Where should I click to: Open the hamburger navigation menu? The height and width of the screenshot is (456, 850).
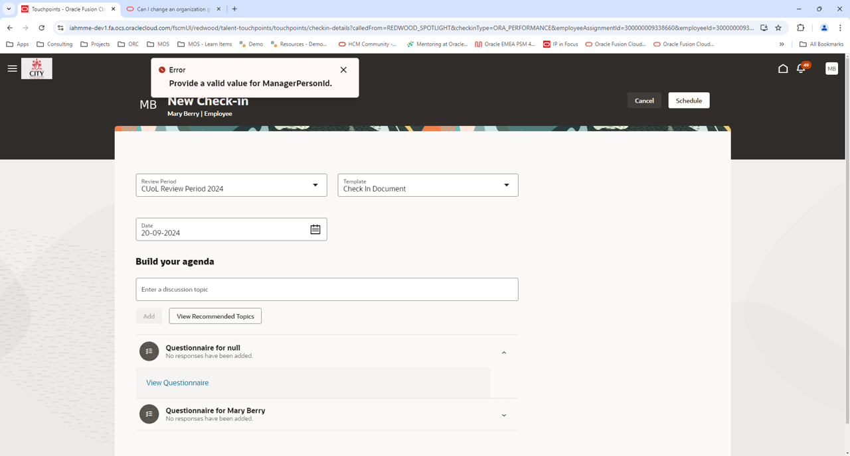point(12,68)
